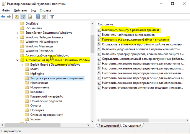Screen dimensions: 190x134
Task: Select Настроить локальное переопределение для проверки вс...
Action: pos(143,68)
